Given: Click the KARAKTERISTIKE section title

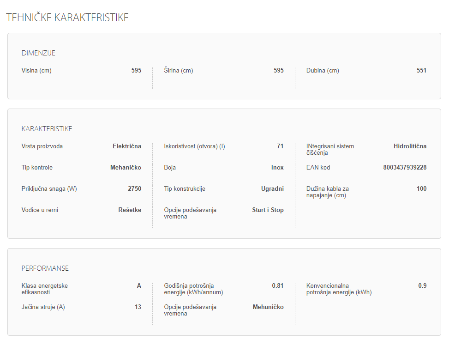Looking at the screenshot, I should (47, 129).
